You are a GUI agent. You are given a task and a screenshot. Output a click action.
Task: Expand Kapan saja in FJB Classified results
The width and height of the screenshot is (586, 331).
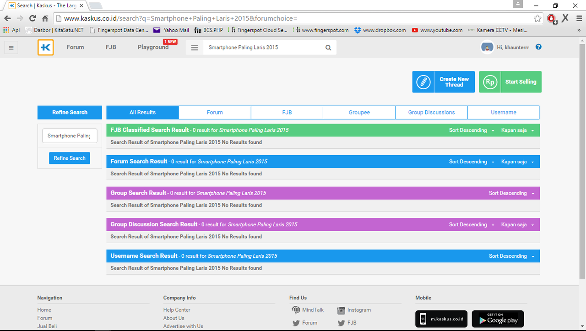517,130
